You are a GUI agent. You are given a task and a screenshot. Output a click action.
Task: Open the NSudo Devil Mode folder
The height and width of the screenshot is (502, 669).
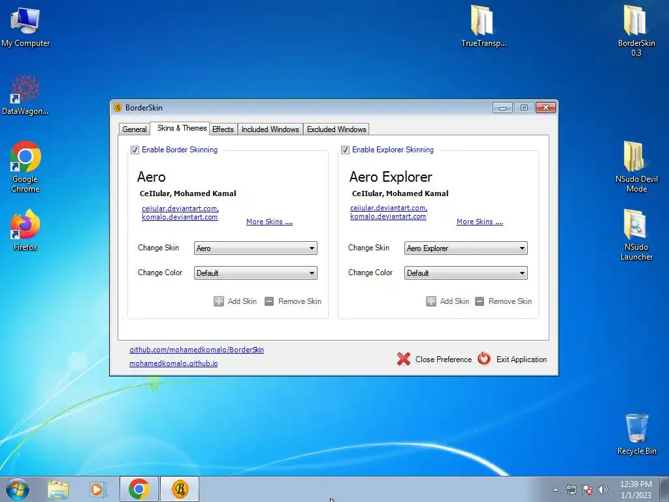coord(636,167)
